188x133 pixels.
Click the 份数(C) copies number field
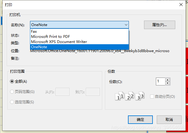click(x=160, y=81)
